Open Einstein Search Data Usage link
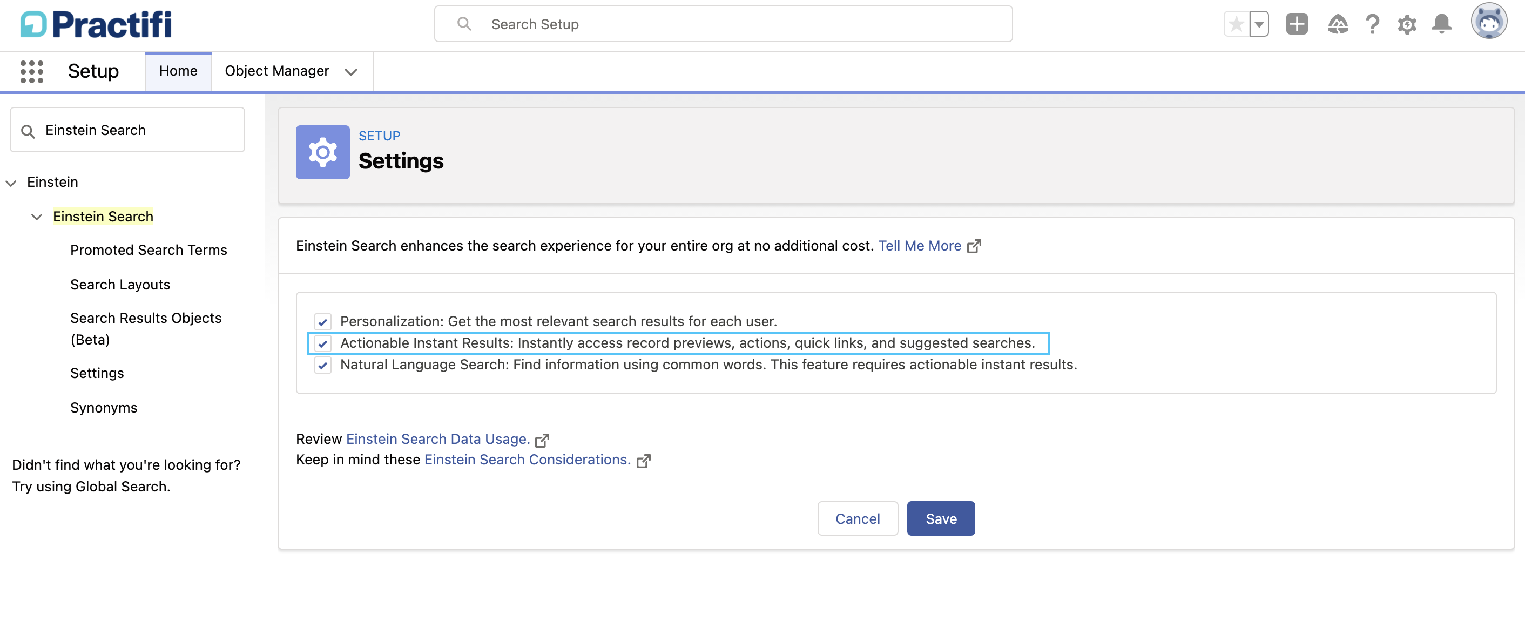The image size is (1525, 621). pos(438,439)
